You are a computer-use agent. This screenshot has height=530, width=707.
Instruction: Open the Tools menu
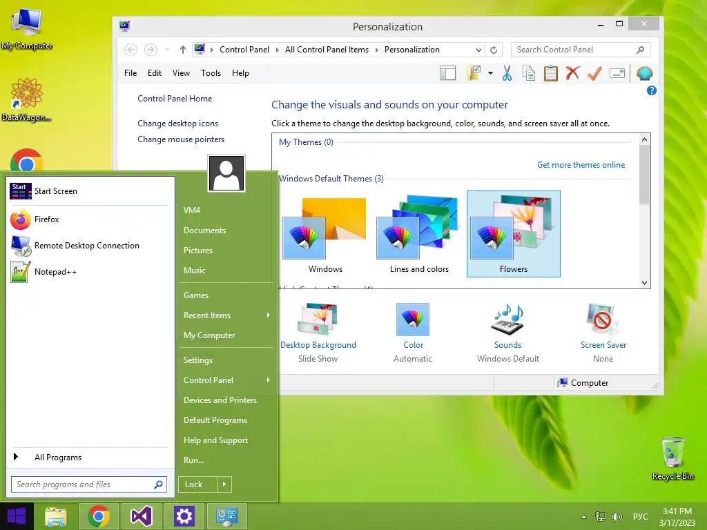[x=211, y=73]
